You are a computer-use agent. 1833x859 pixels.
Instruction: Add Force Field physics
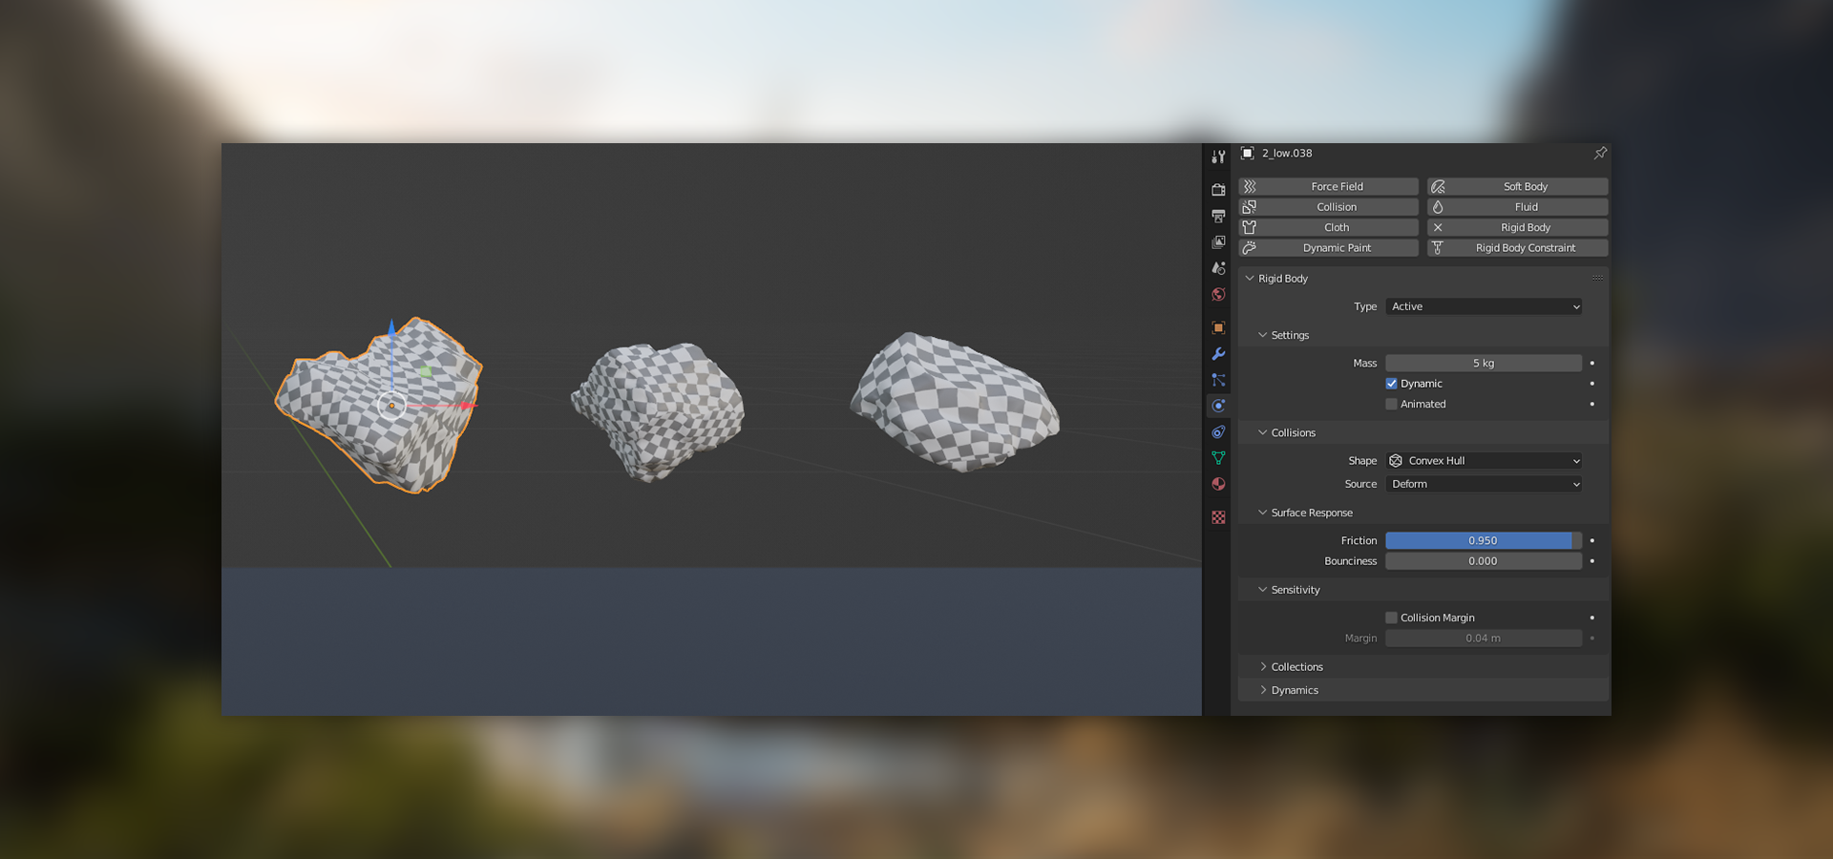1328,187
